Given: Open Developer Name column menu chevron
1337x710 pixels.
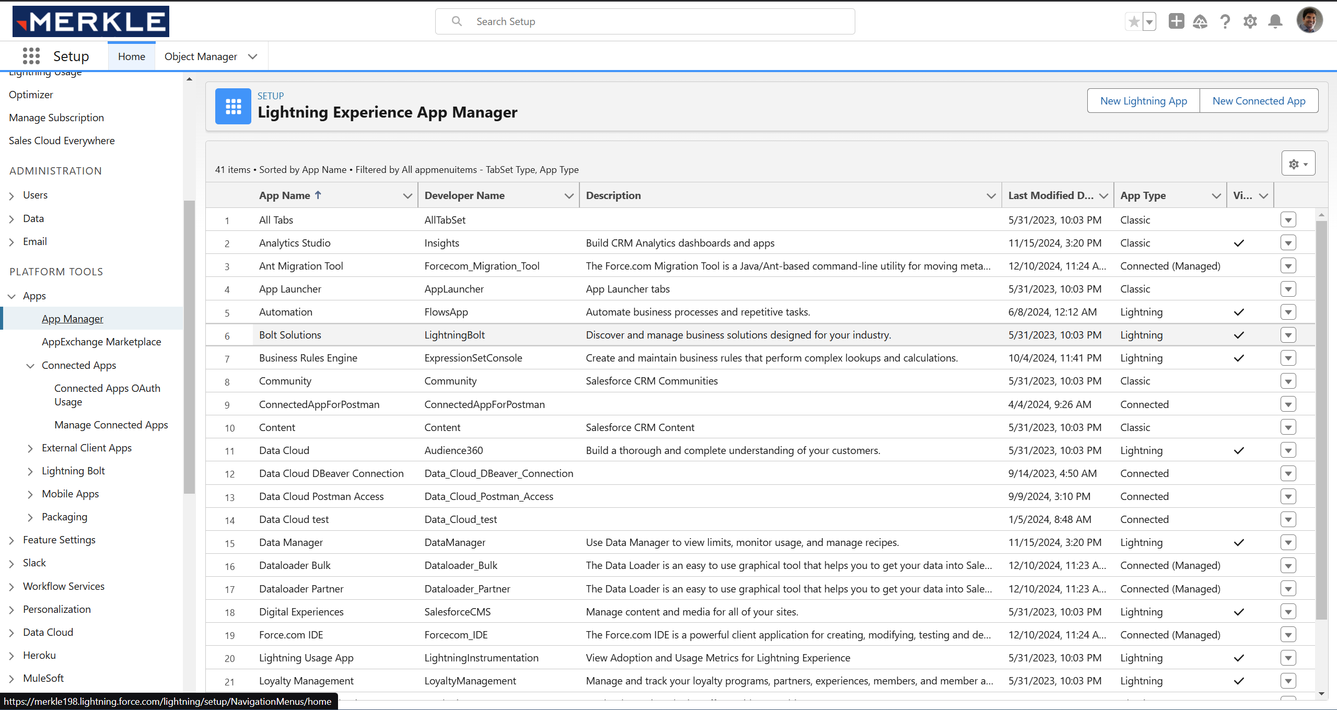Looking at the screenshot, I should tap(569, 195).
